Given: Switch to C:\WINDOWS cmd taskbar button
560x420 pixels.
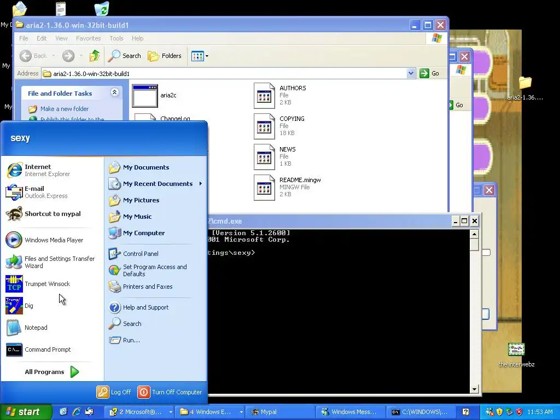Looking at the screenshot, I should (421, 412).
